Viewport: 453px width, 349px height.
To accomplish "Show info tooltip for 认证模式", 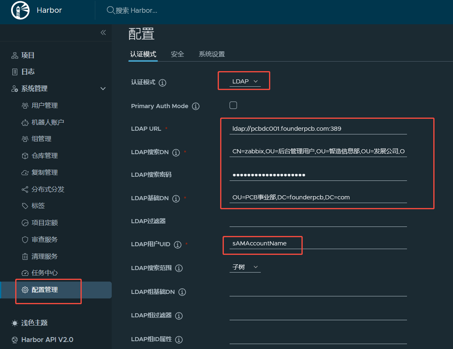I will tap(163, 83).
